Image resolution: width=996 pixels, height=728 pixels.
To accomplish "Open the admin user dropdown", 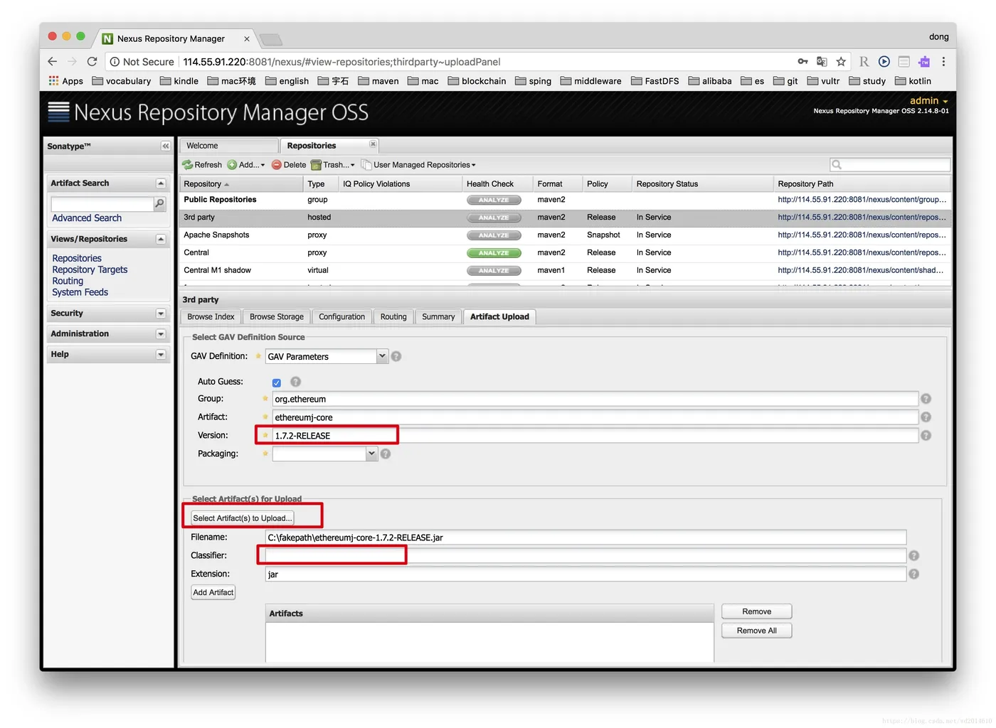I will coord(928,101).
